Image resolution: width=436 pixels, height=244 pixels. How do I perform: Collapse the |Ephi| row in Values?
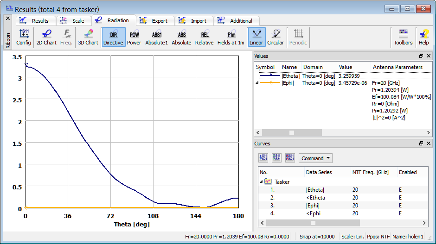pos(257,83)
